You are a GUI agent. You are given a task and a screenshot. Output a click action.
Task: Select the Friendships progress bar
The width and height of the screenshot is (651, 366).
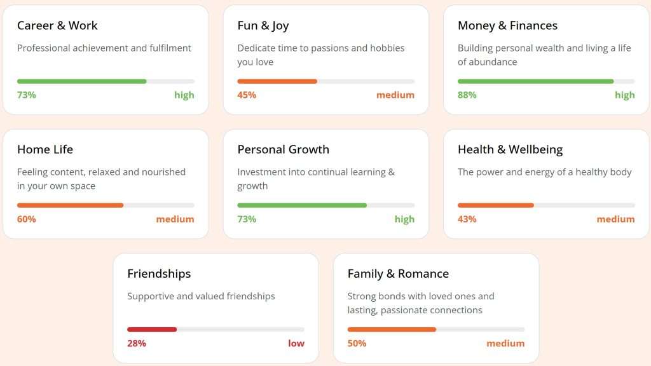[216, 329]
